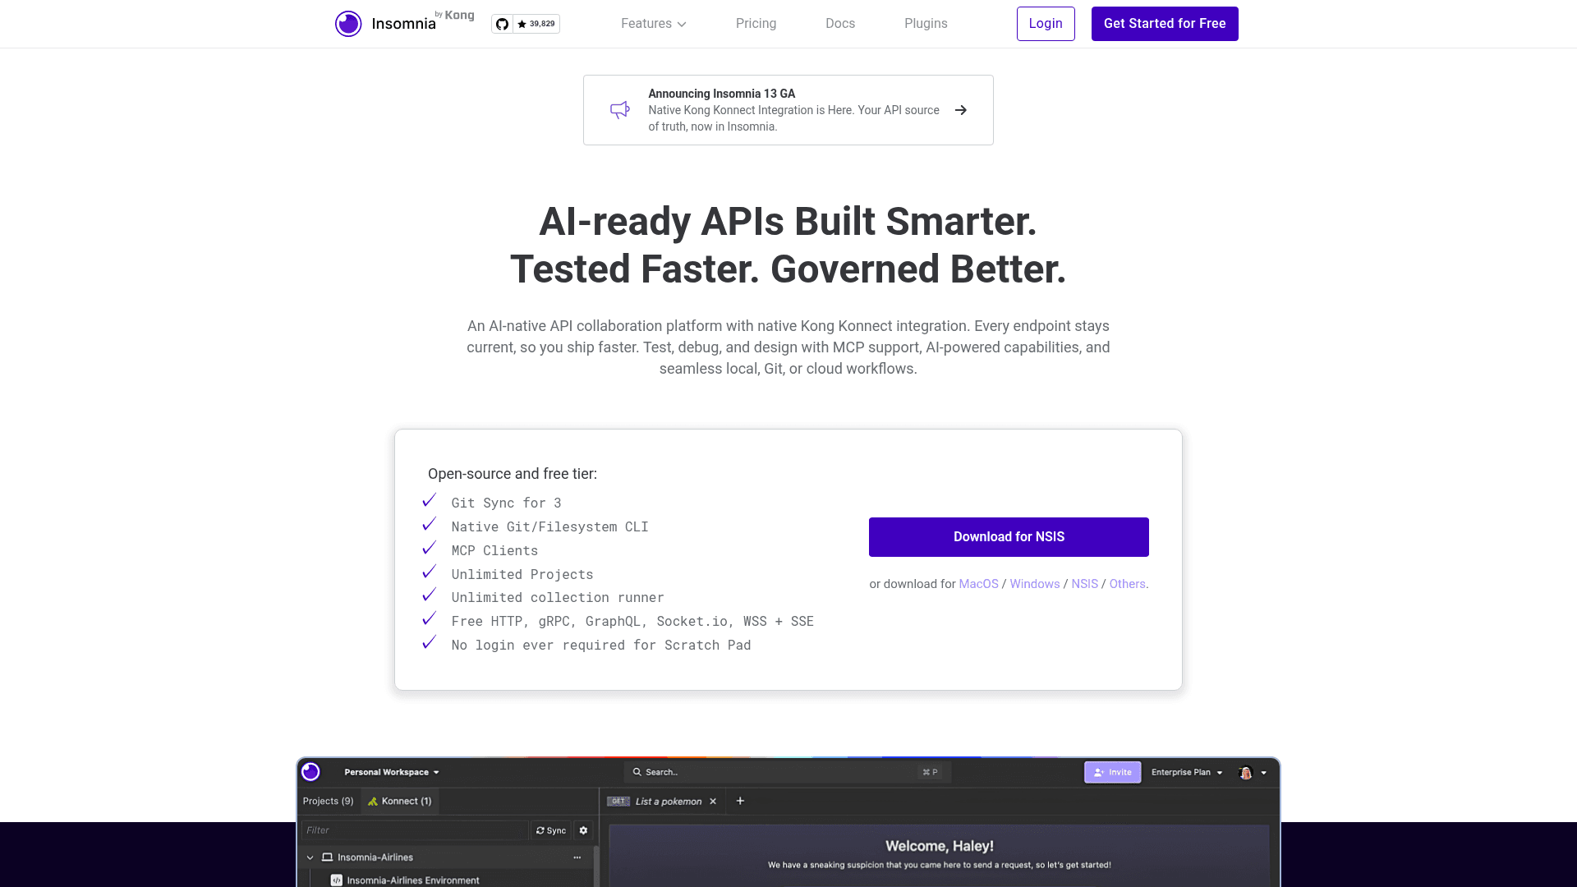The image size is (1577, 887).
Task: Click the announcement arrow icon
Action: tap(961, 110)
